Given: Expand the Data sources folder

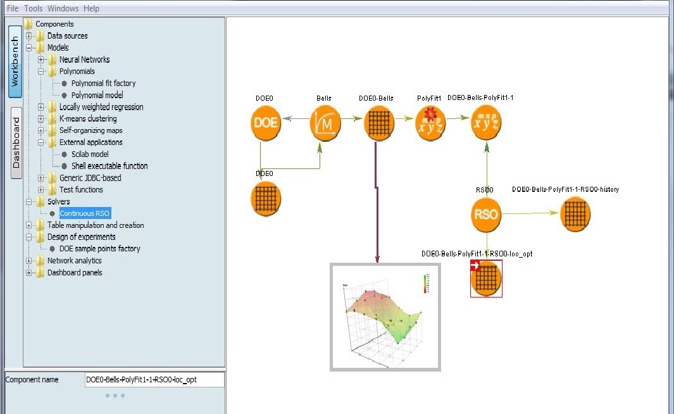Looking at the screenshot, I should tap(29, 36).
